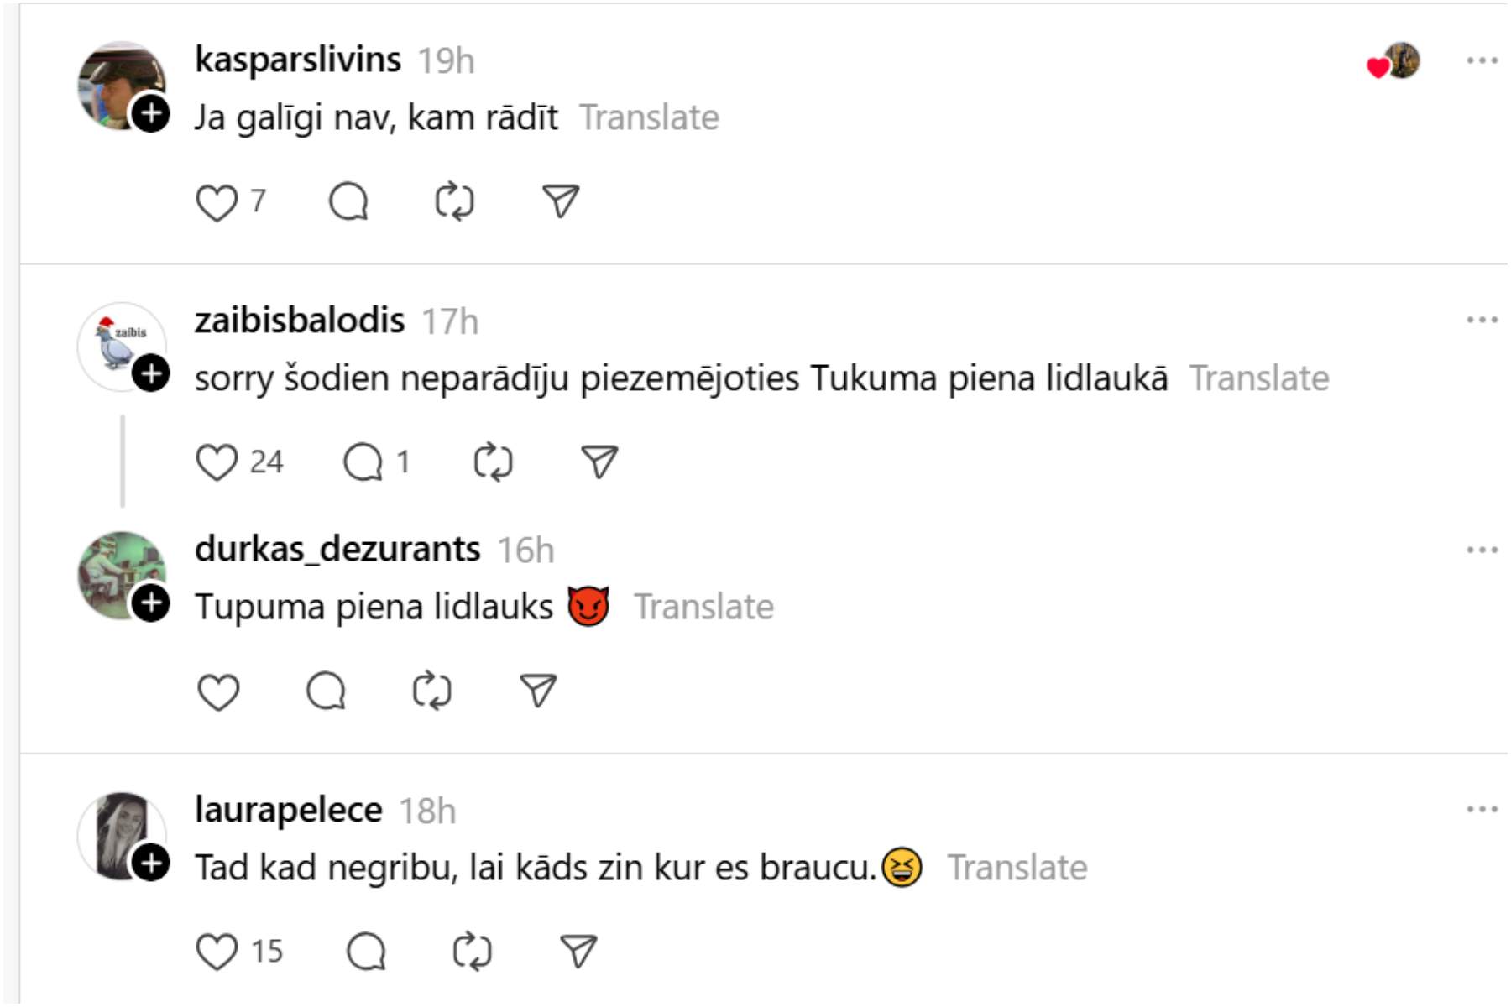Share durkas_dezurants' reply via send icon

(x=538, y=691)
